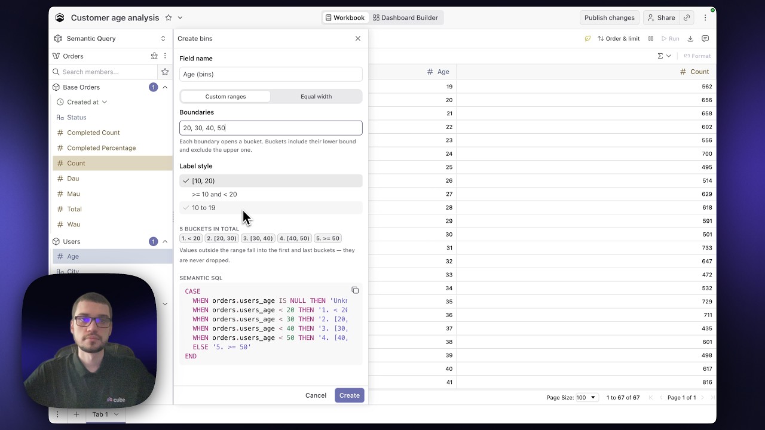Viewport: 765px width, 430px height.
Task: Click the pause columns icon
Action: [x=651, y=39]
